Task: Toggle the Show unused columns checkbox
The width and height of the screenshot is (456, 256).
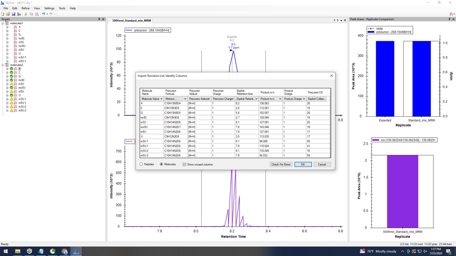Action: (184, 164)
